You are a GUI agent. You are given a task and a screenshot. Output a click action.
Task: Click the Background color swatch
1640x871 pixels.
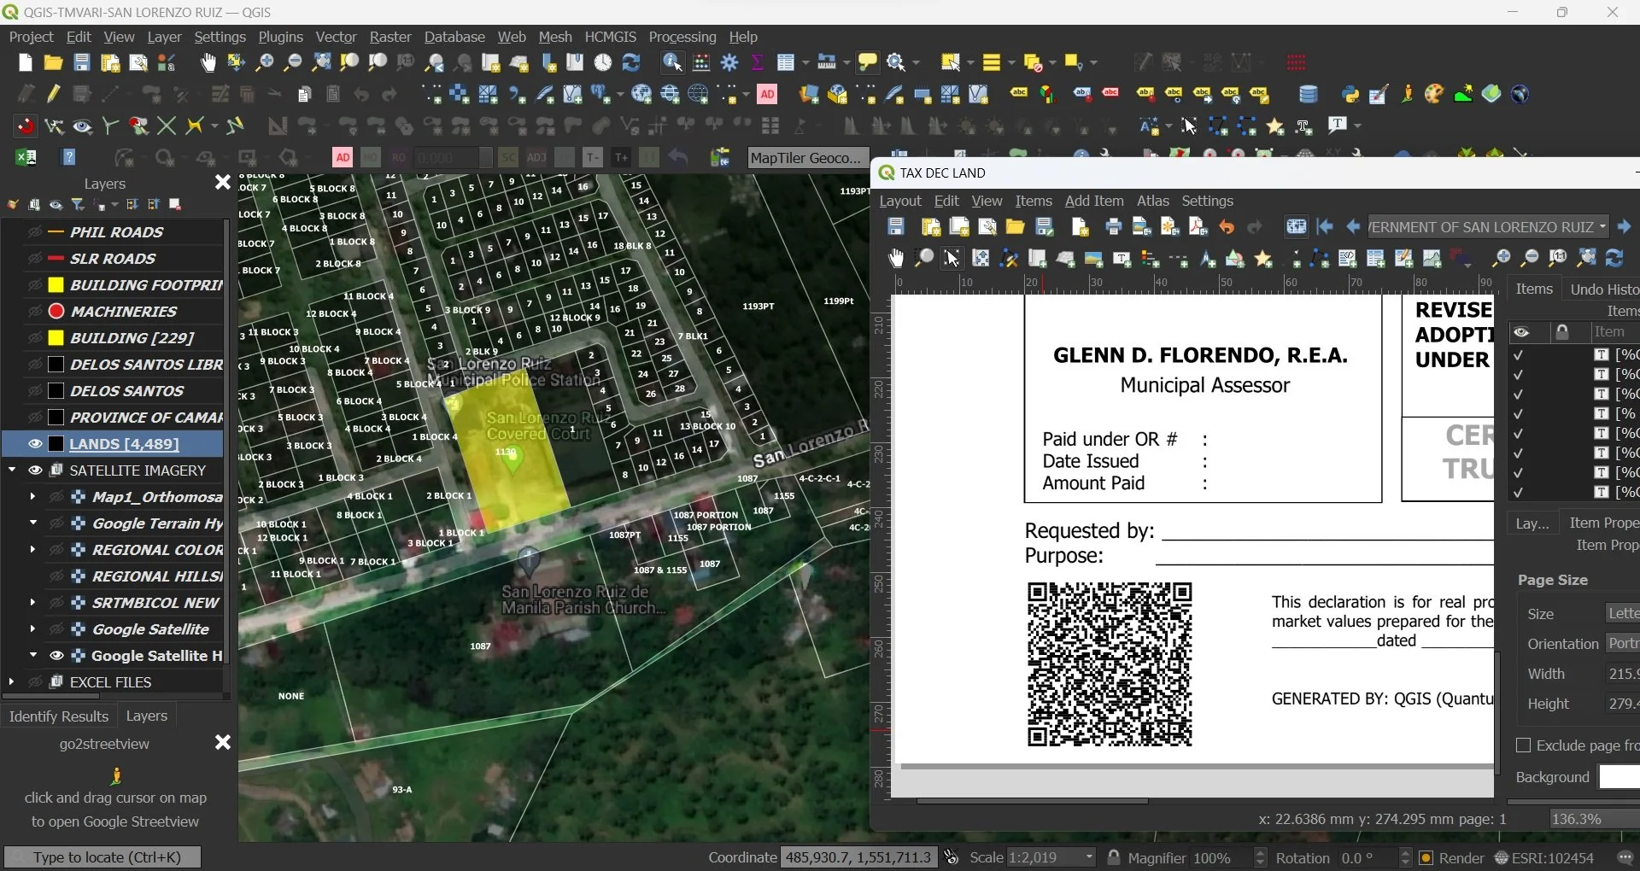(x=1619, y=777)
